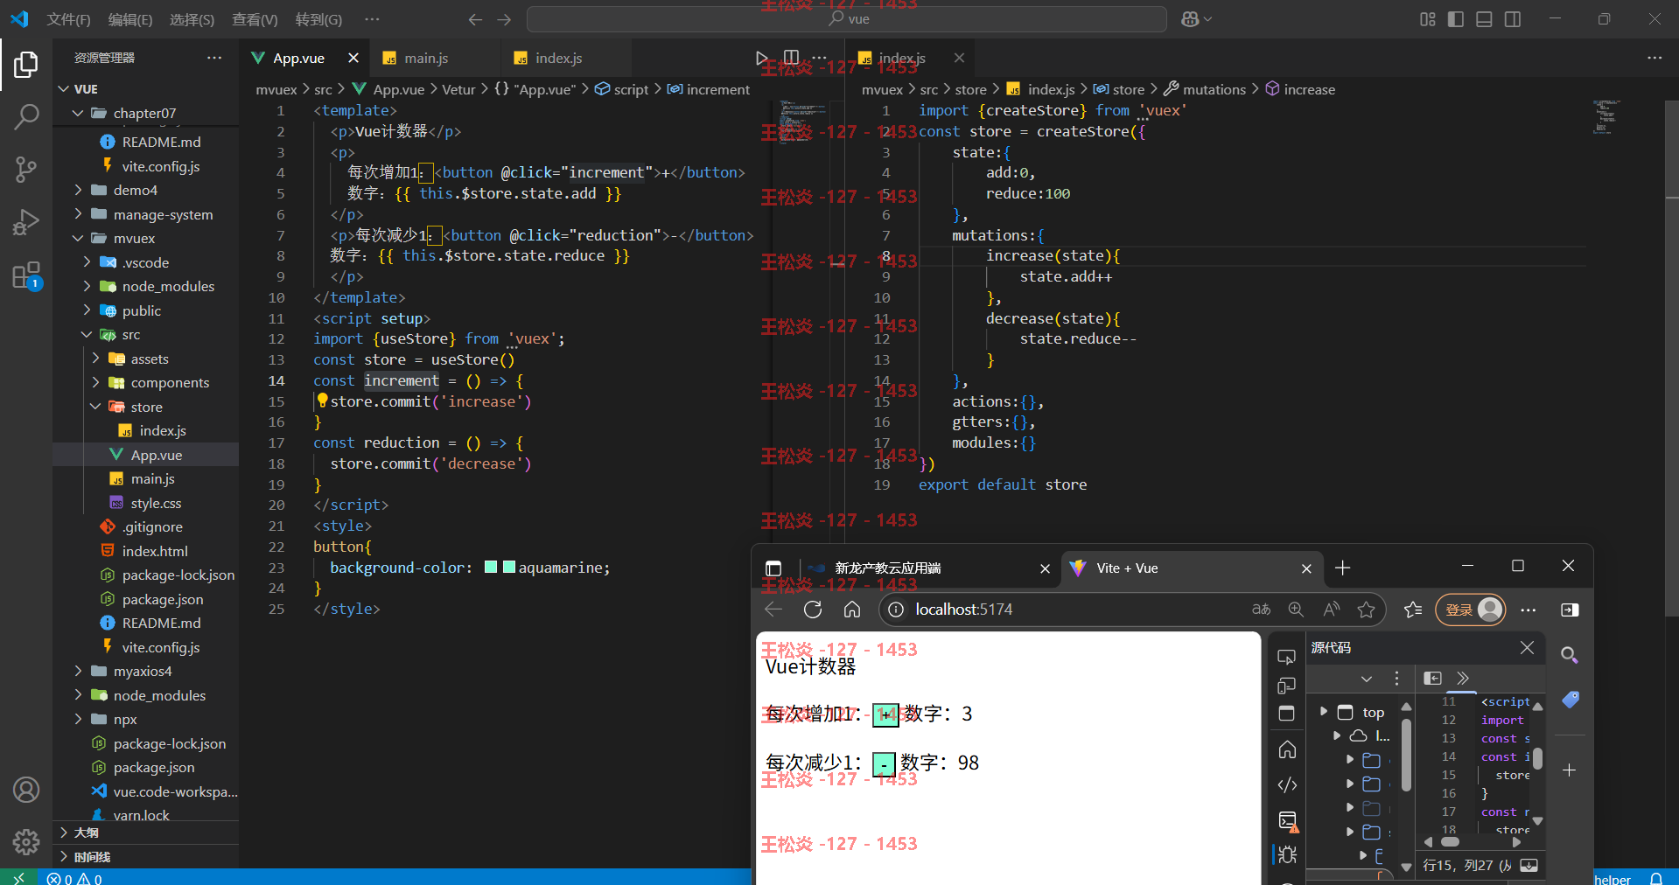
Task: Add this page to favorites star
Action: [1366, 610]
